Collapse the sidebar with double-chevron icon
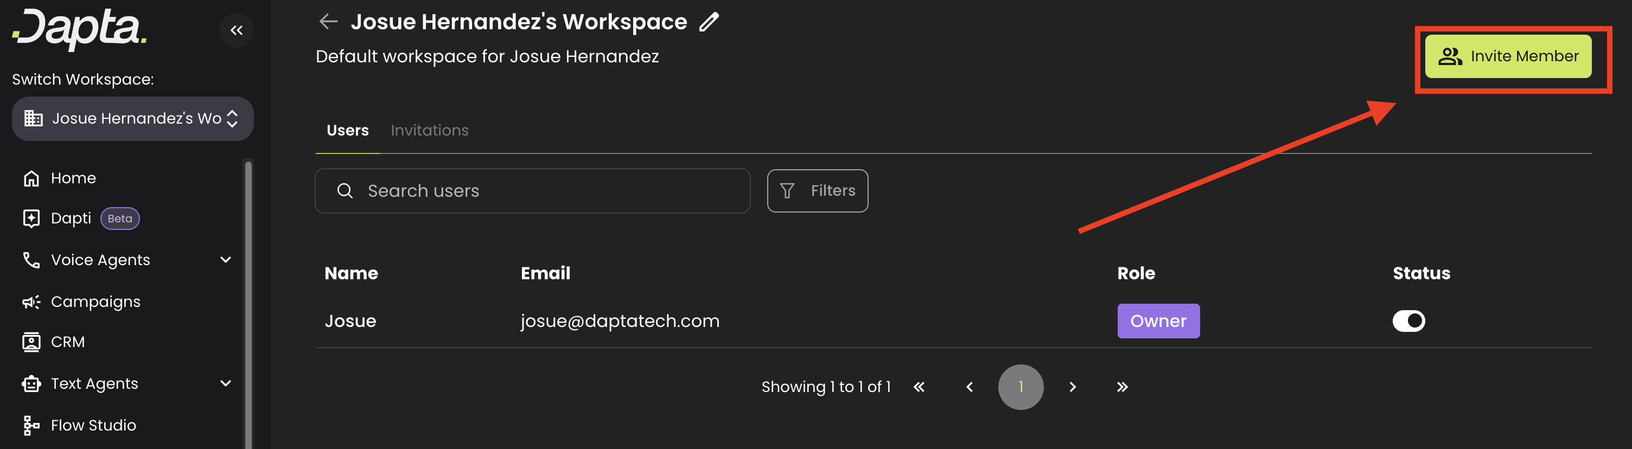Screen dimensions: 1632x449 coord(237,30)
